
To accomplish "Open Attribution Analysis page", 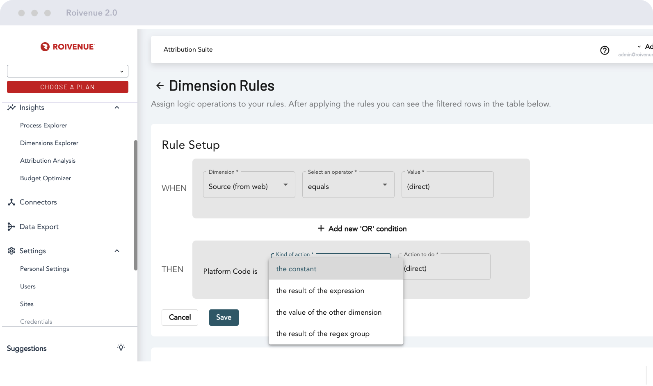I will click(x=48, y=161).
